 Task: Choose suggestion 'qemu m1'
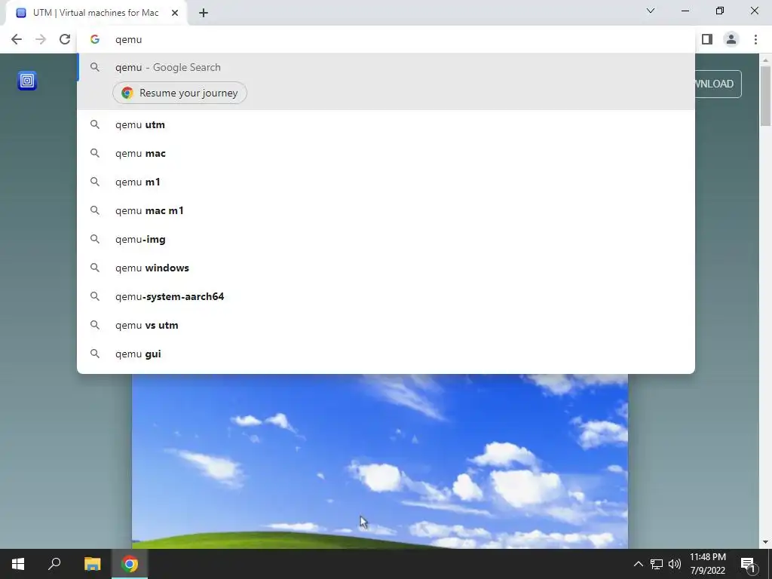[x=386, y=182]
